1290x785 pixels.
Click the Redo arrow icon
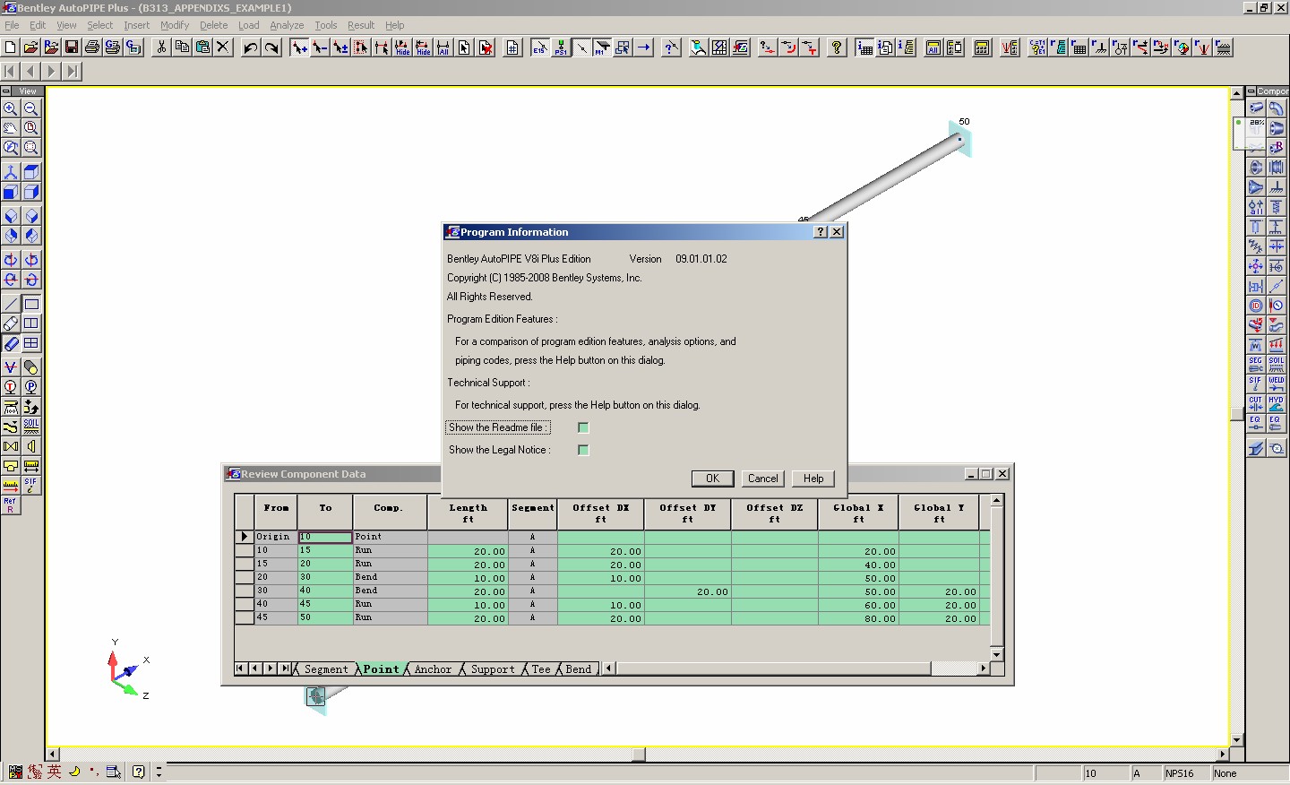pos(271,47)
